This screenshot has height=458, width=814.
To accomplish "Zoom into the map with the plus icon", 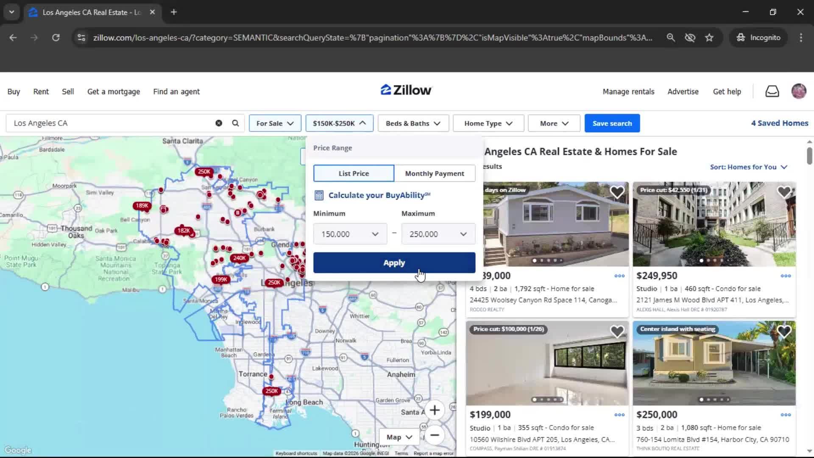I will pos(435,410).
